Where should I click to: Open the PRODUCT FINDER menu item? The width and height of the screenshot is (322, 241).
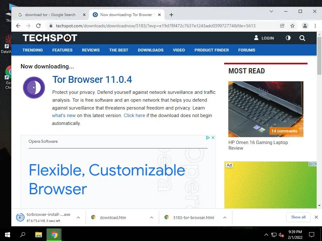tap(212, 50)
